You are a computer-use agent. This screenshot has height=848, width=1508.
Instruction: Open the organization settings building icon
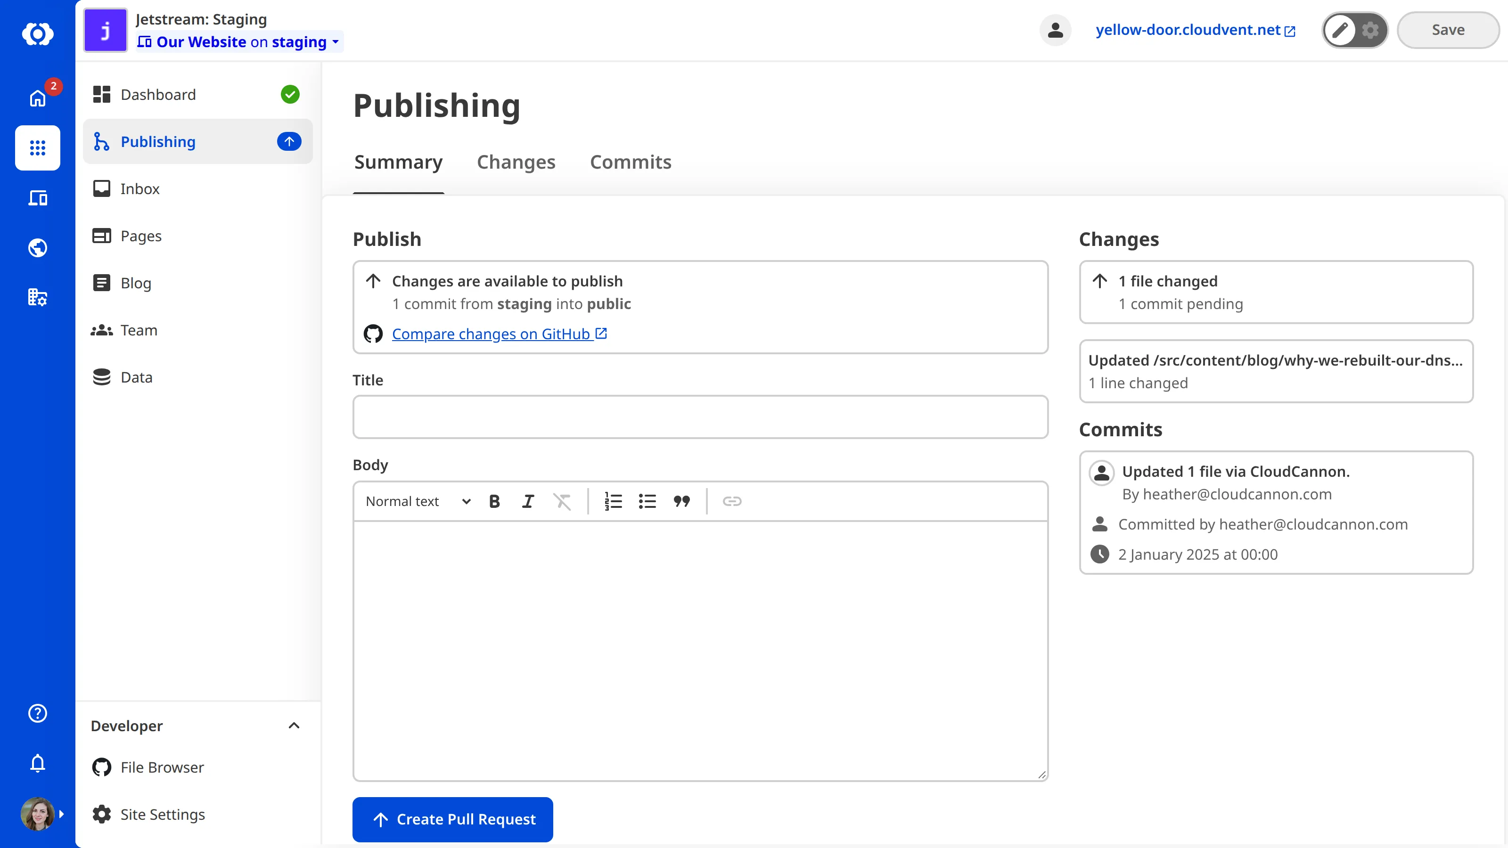(x=38, y=297)
